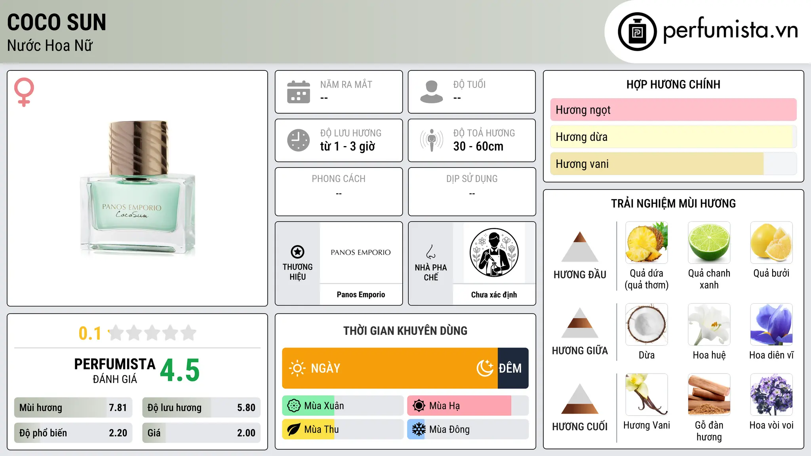Open the Panos Emporio brand link
This screenshot has height=456, width=811.
(361, 294)
